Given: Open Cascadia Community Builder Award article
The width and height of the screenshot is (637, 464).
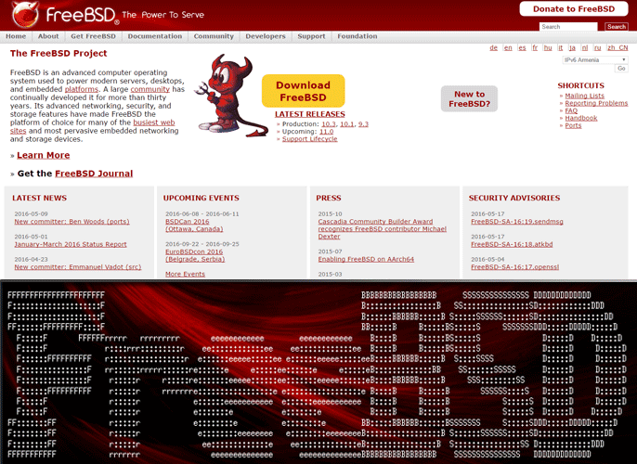Looking at the screenshot, I should [x=383, y=229].
